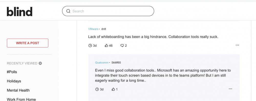Like the VMware comment with 46 likes
Screen dimensions: 256x101
(x=106, y=46)
